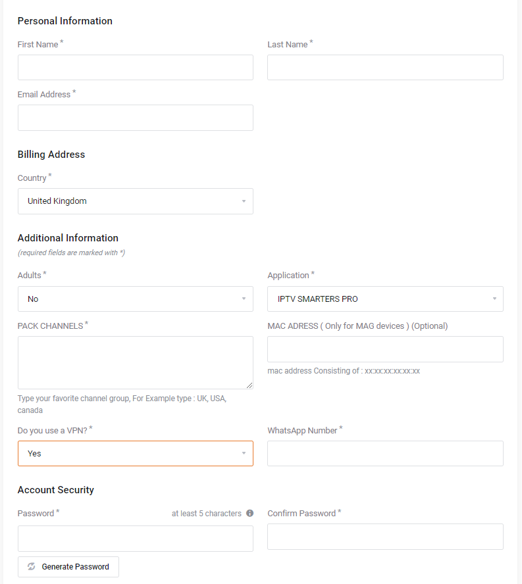Click inside the PACK CHANNELS text area
This screenshot has width=522, height=584.
click(x=135, y=362)
